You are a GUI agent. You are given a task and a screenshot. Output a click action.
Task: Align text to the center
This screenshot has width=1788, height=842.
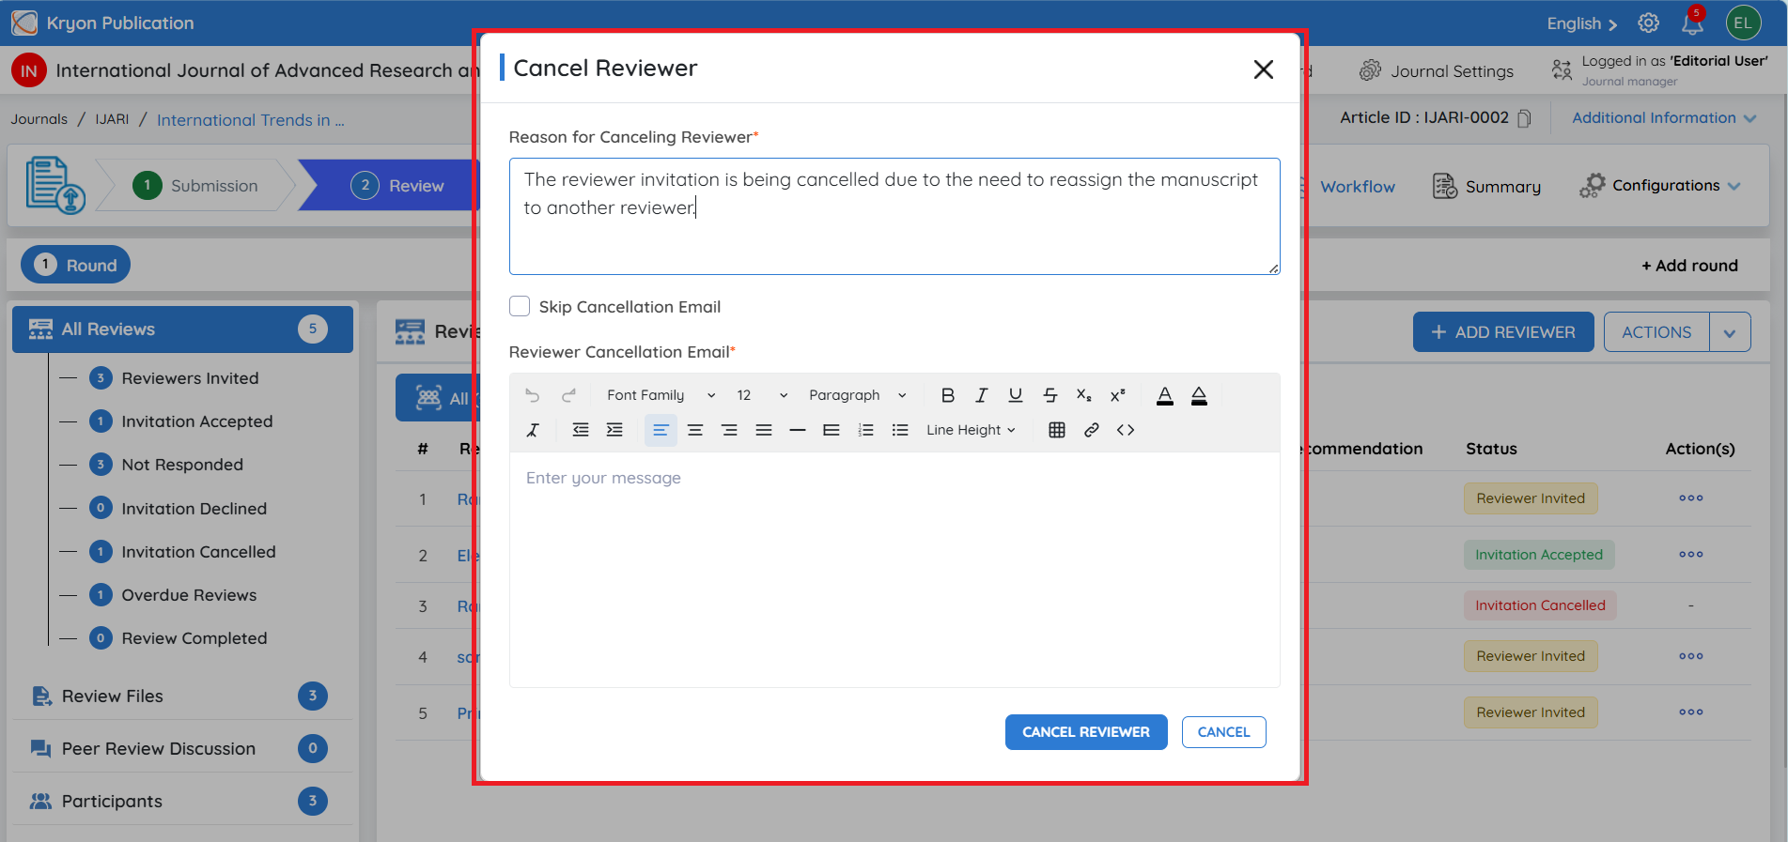[695, 430]
